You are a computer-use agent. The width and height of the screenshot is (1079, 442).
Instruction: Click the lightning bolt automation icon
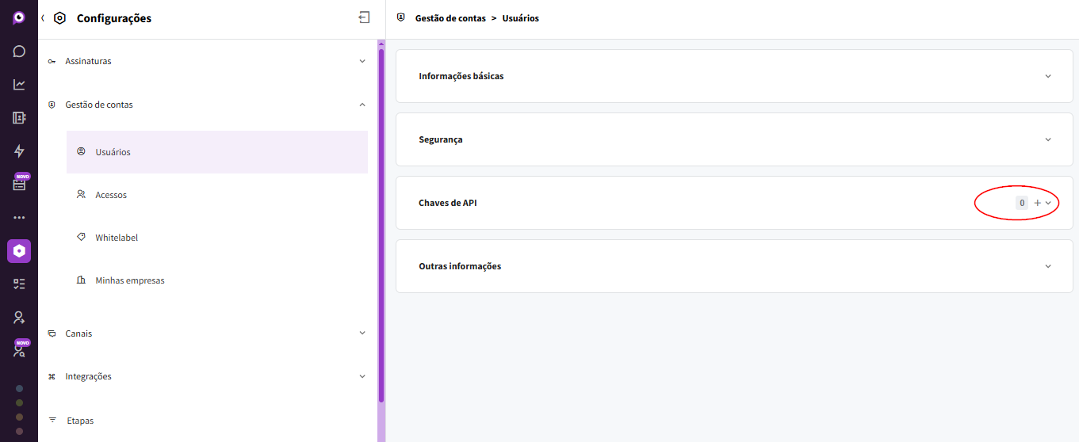click(19, 151)
